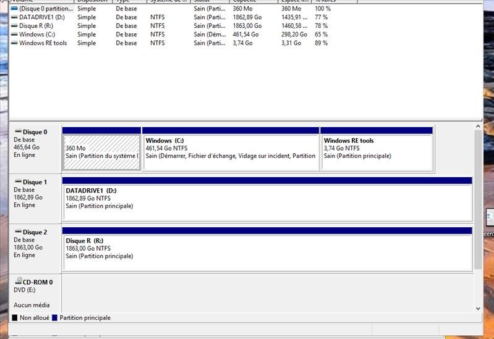Click the 465,64 Go size under Disque 0
Screen dimensions: 494x339
27,147
